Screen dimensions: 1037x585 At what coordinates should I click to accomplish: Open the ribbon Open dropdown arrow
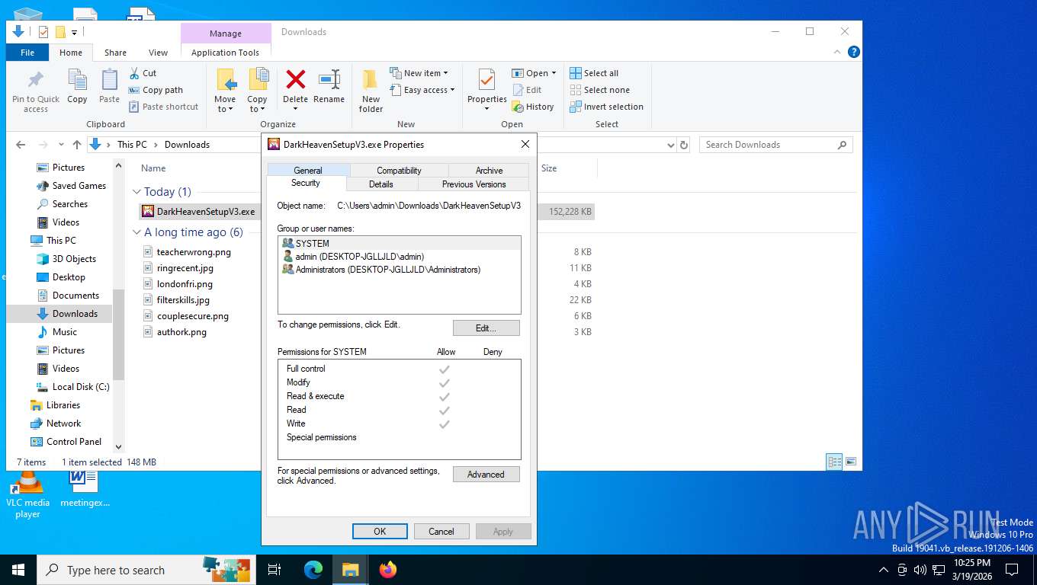point(554,74)
